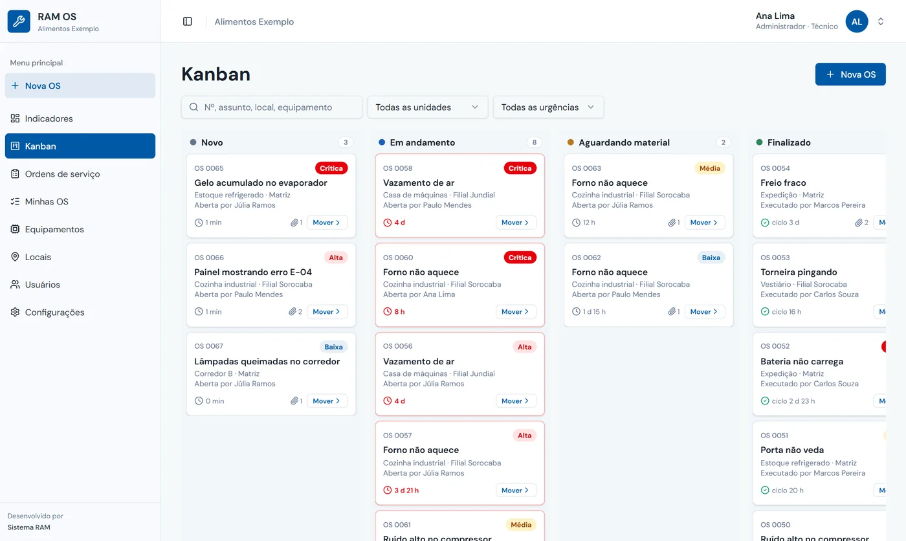Click the AL user avatar
Viewport: 906px width, 541px height.
click(857, 21)
